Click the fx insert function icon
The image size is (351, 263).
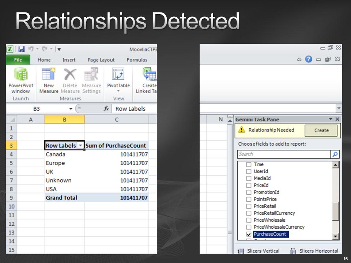pos(106,109)
